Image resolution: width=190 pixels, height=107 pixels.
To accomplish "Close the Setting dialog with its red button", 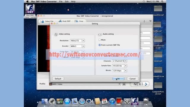I will click(52, 23).
